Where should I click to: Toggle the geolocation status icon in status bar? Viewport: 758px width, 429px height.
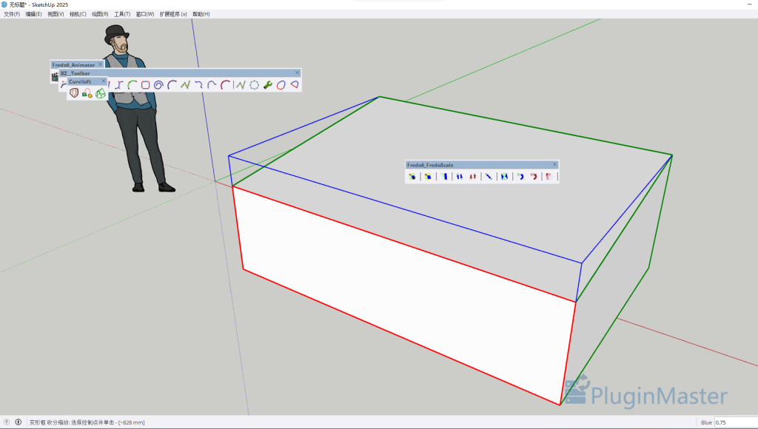pos(7,420)
